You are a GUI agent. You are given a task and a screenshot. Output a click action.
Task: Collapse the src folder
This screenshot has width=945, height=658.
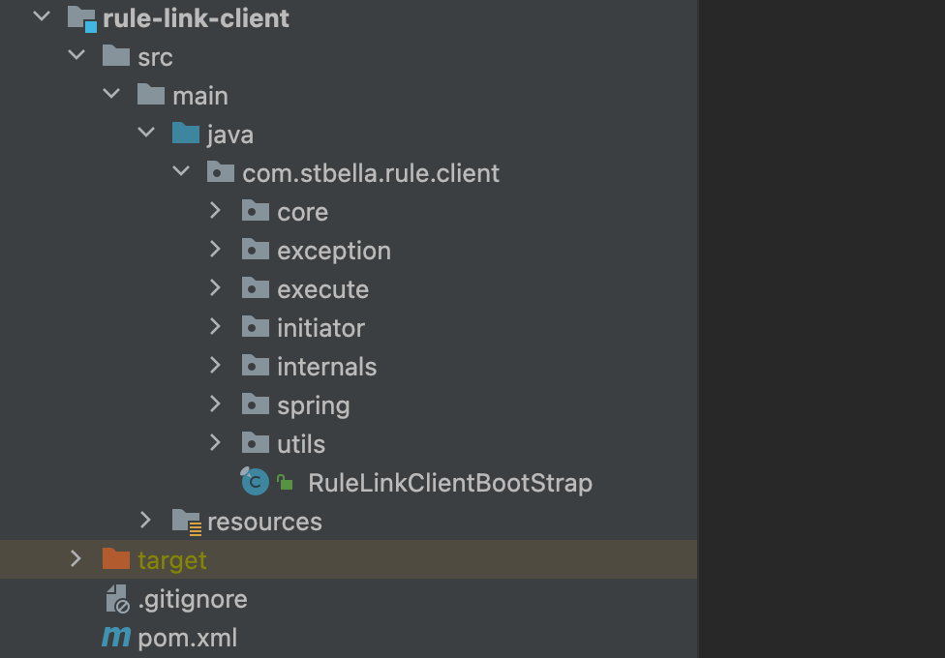pyautogui.click(x=76, y=56)
